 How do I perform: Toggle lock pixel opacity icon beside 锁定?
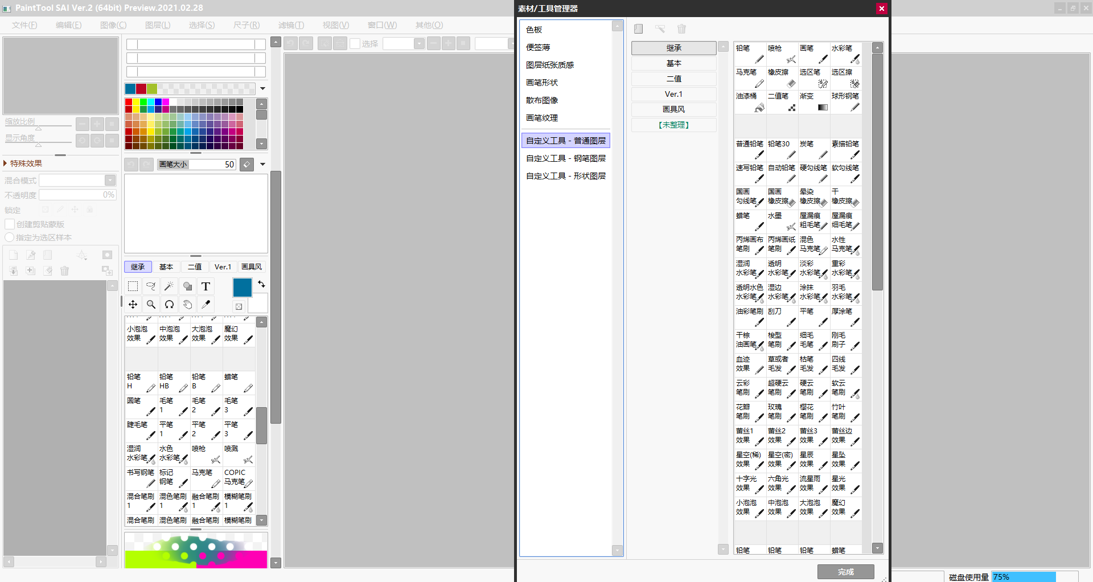tap(46, 210)
